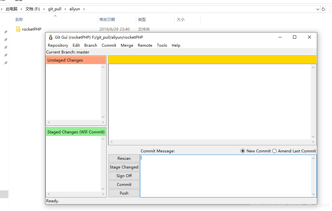
Task: Click the 大小 column header in Explorer
Action: tap(181, 19)
